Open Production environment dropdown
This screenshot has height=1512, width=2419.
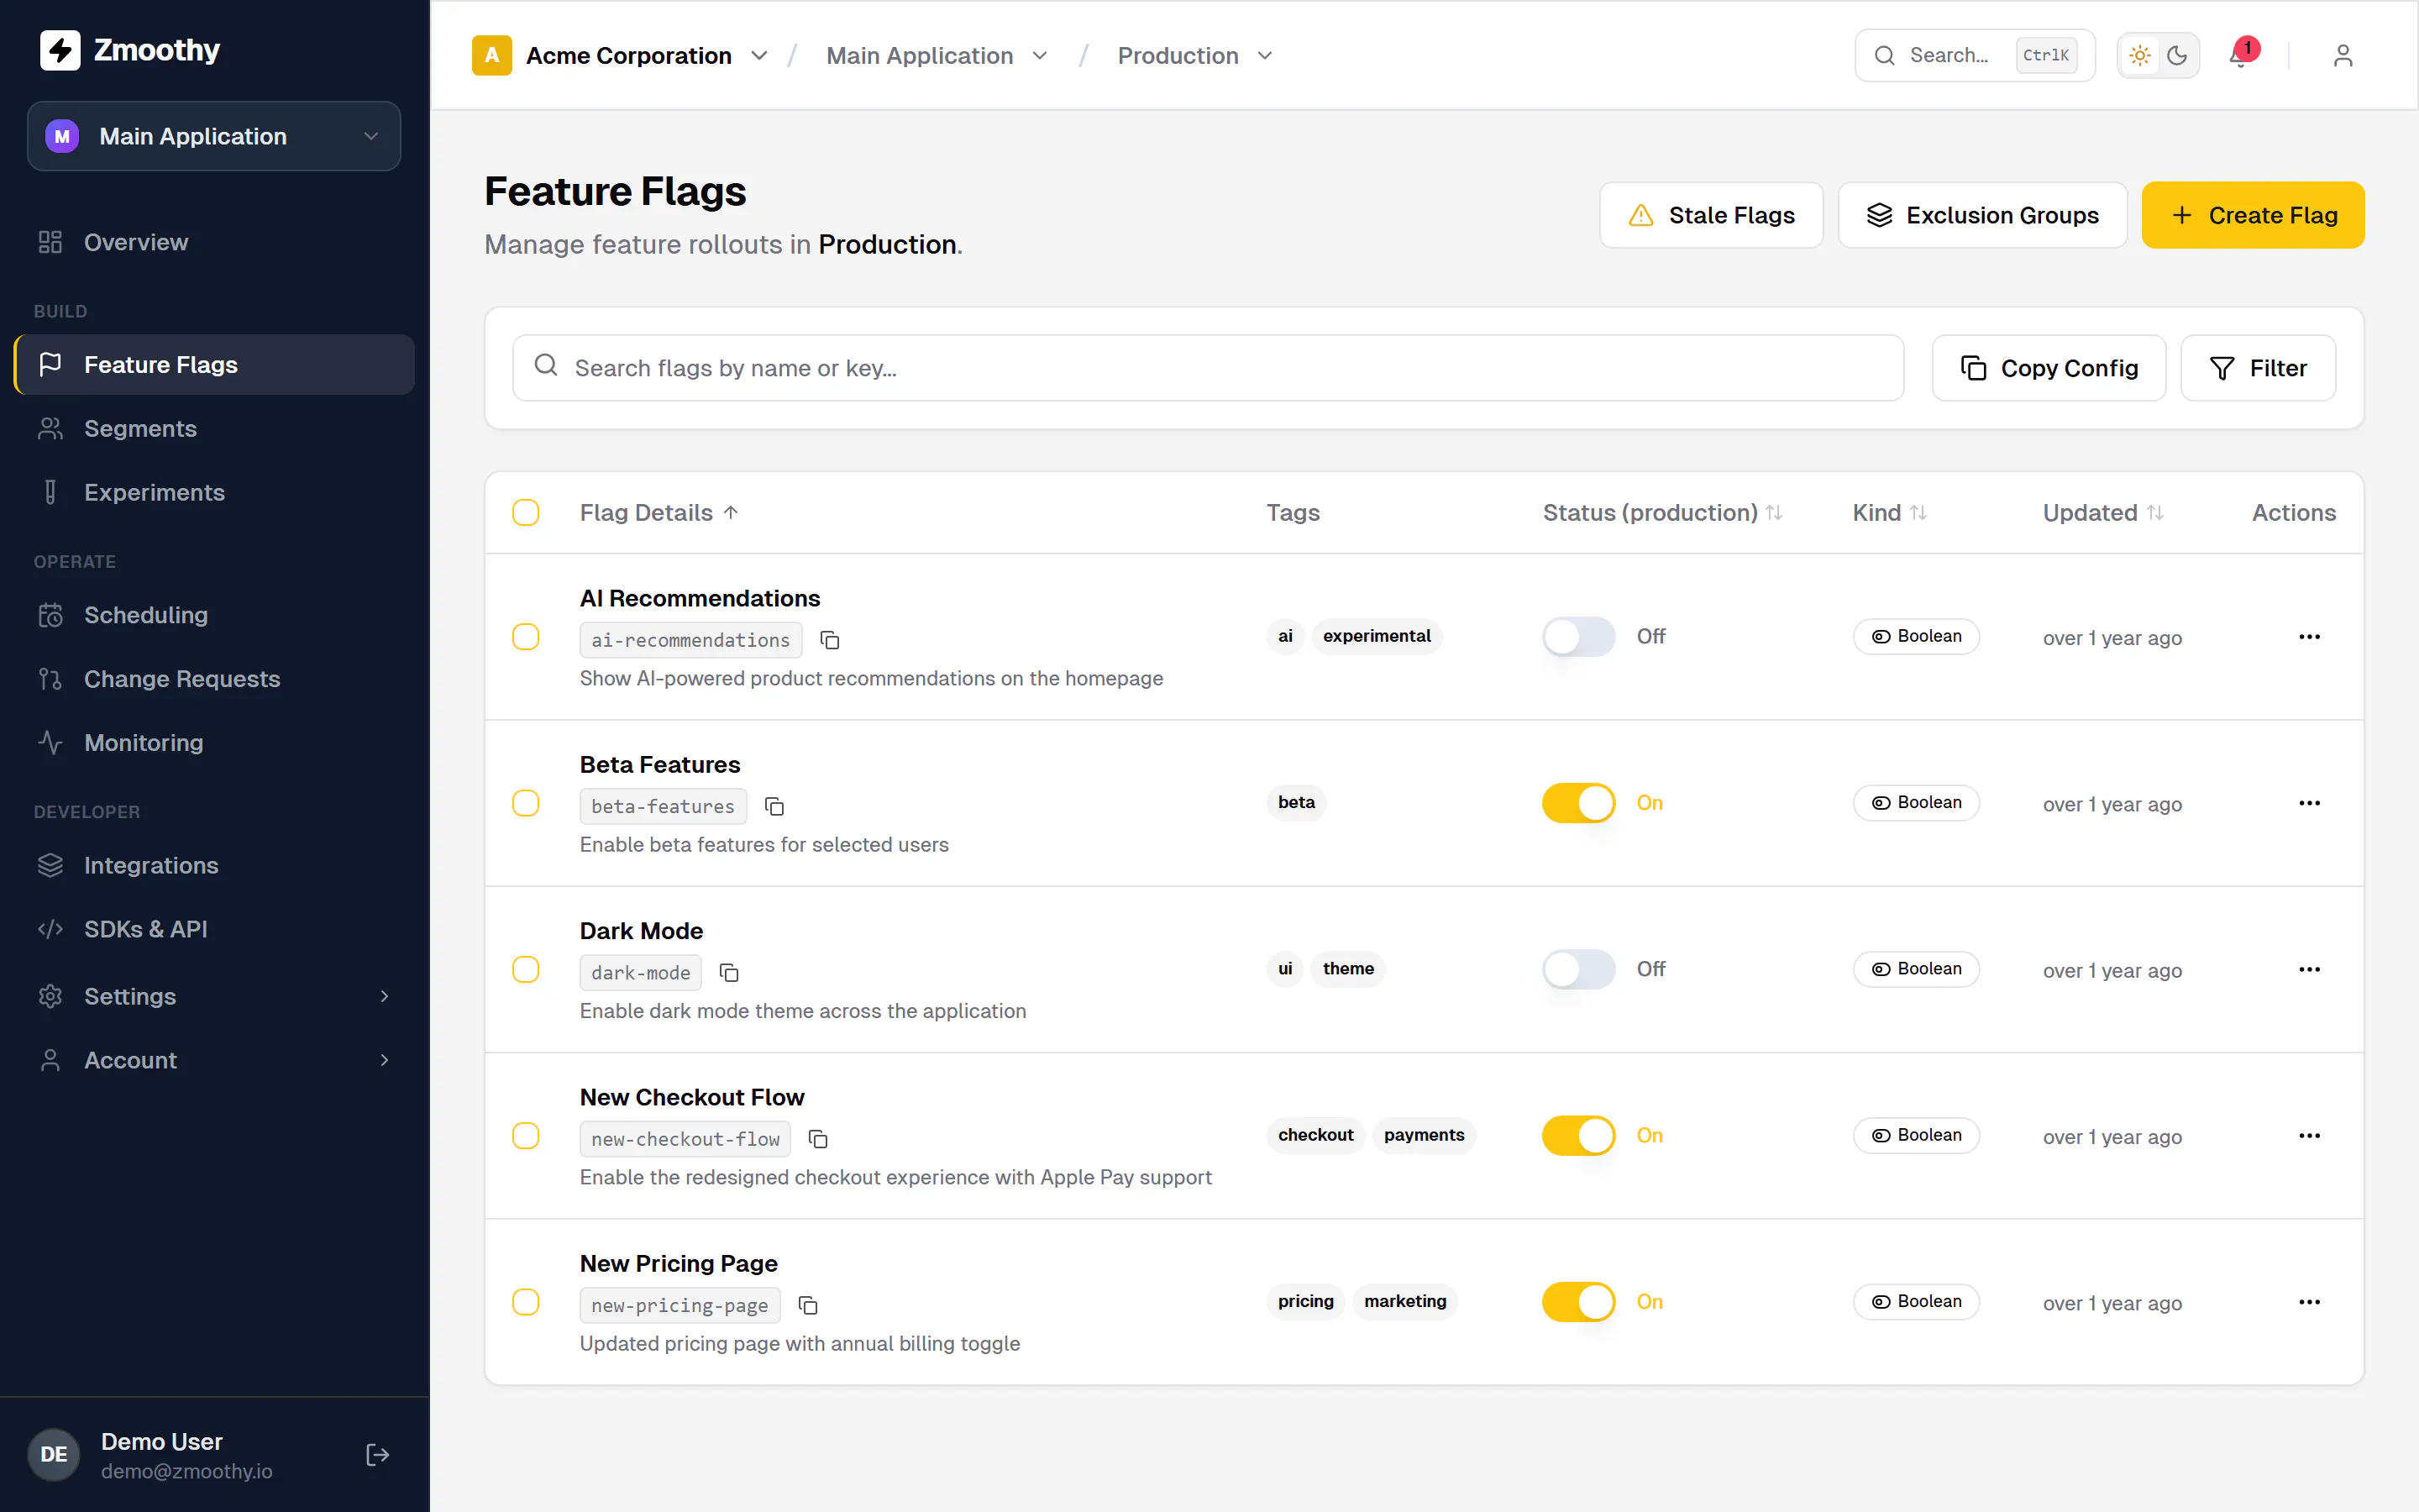[1194, 56]
